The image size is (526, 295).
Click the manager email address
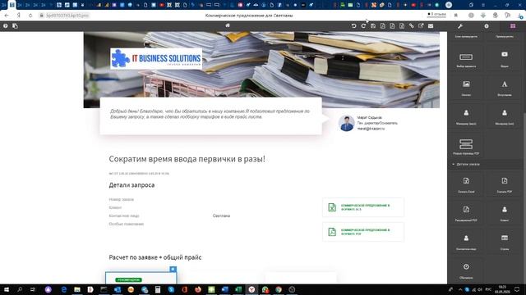(371, 129)
